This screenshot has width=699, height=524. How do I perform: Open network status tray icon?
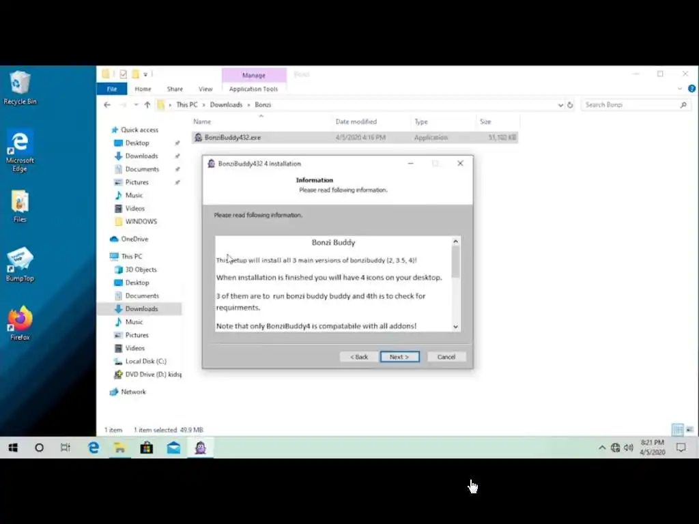pyautogui.click(x=615, y=448)
